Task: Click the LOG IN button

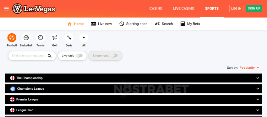Action: coord(236,8)
